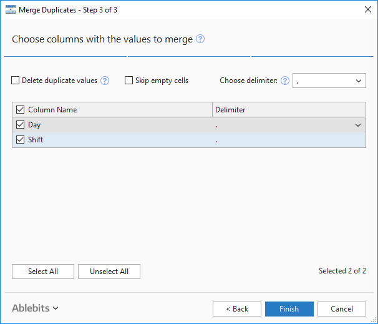Click the Select All button

pyautogui.click(x=43, y=272)
